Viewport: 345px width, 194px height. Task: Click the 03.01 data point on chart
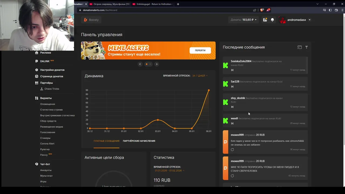(x=158, y=120)
